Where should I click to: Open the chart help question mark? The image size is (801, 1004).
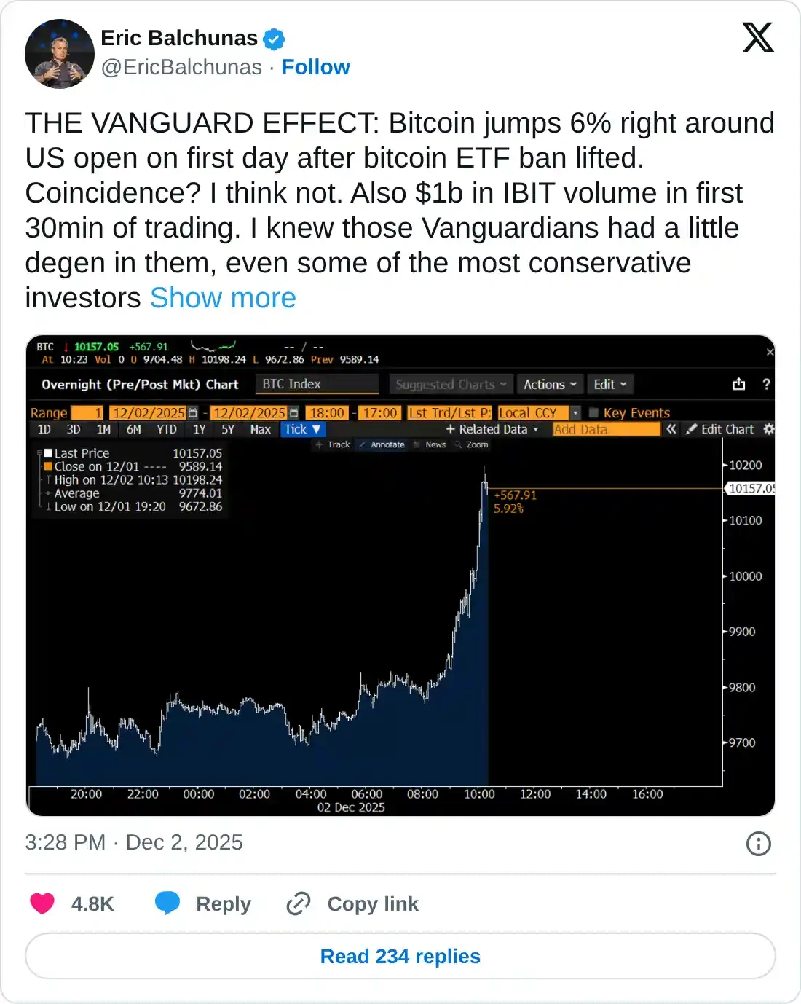(766, 384)
